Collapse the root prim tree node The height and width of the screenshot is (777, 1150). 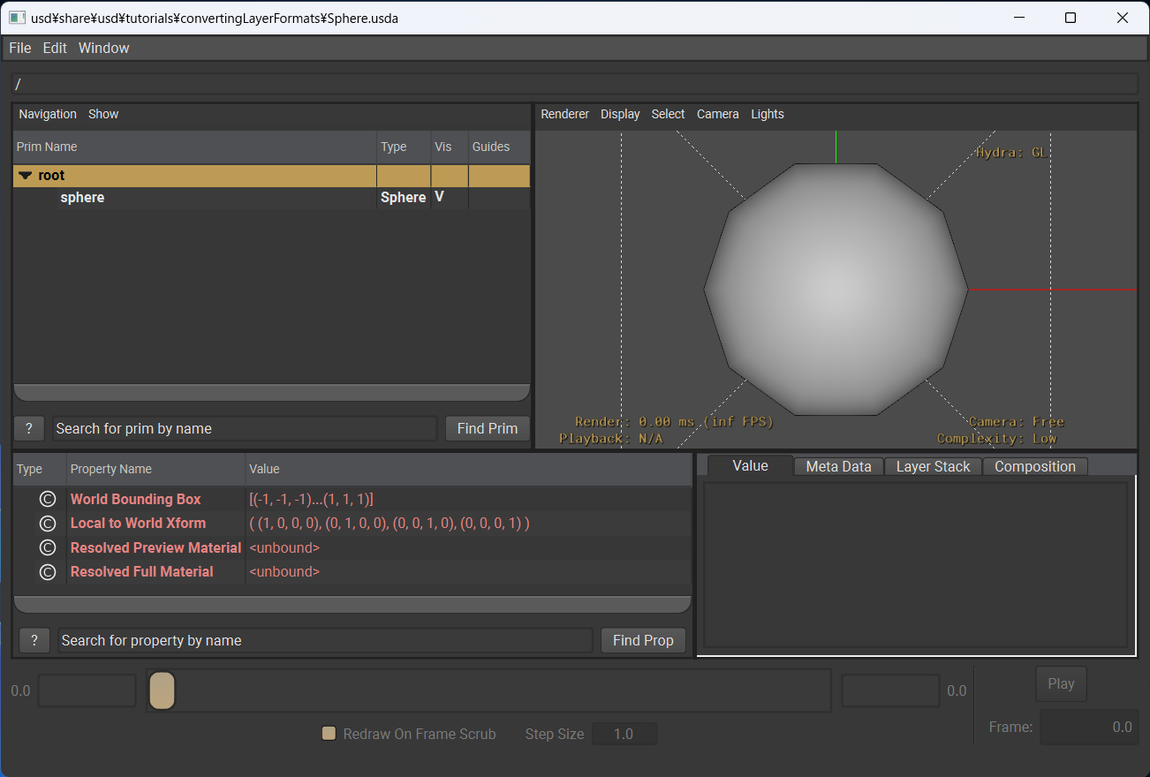(25, 176)
